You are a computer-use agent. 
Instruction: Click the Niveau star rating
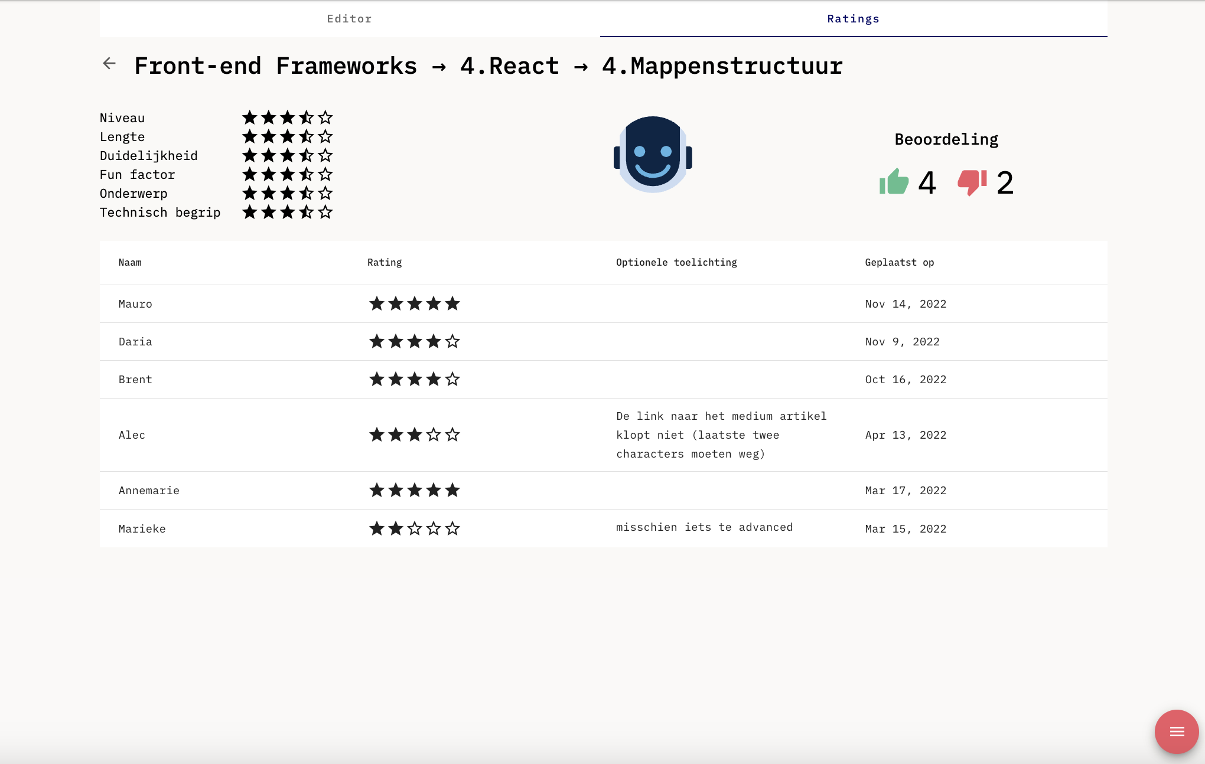coord(288,117)
